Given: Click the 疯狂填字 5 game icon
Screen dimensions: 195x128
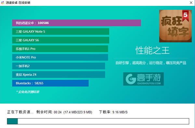Looking at the screenshot, I should click(x=175, y=26).
